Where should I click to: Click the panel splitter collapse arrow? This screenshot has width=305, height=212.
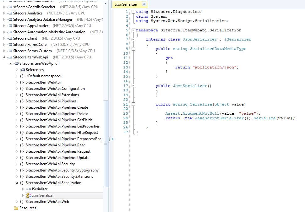tap(113, 139)
